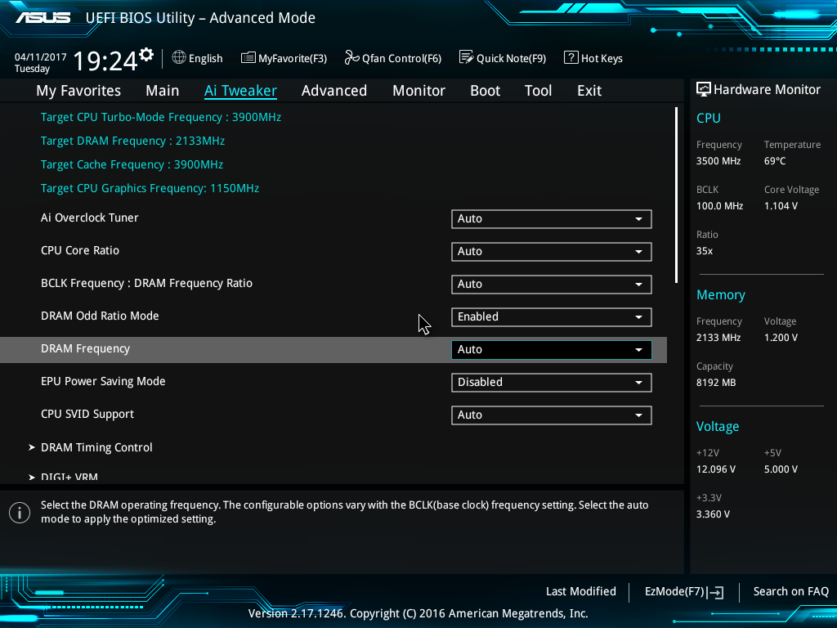
Task: Click the ASUS logo
Action: click(x=43, y=18)
